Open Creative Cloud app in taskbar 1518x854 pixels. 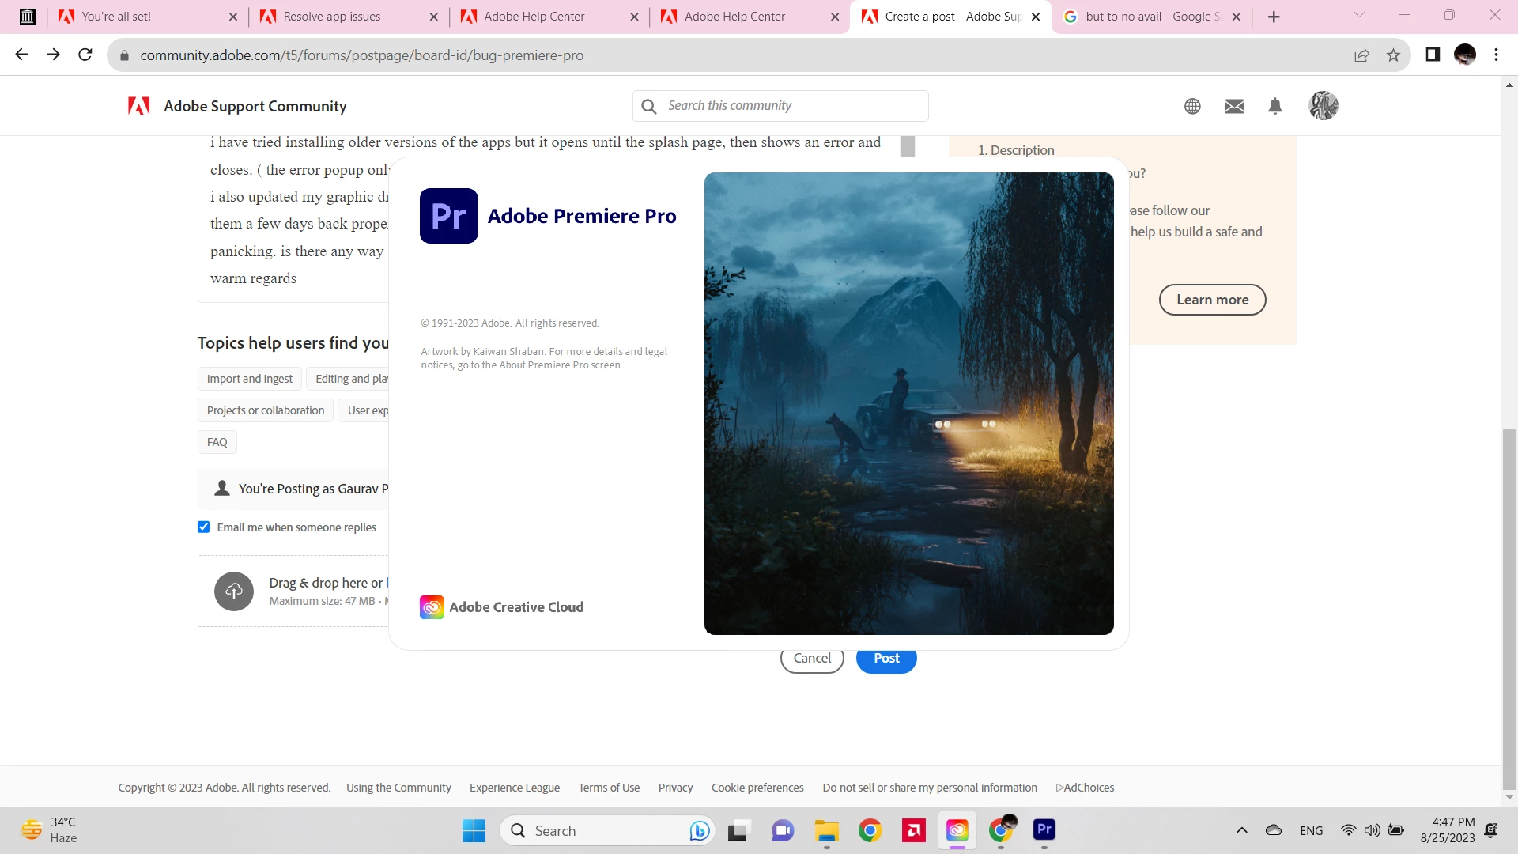pyautogui.click(x=957, y=830)
